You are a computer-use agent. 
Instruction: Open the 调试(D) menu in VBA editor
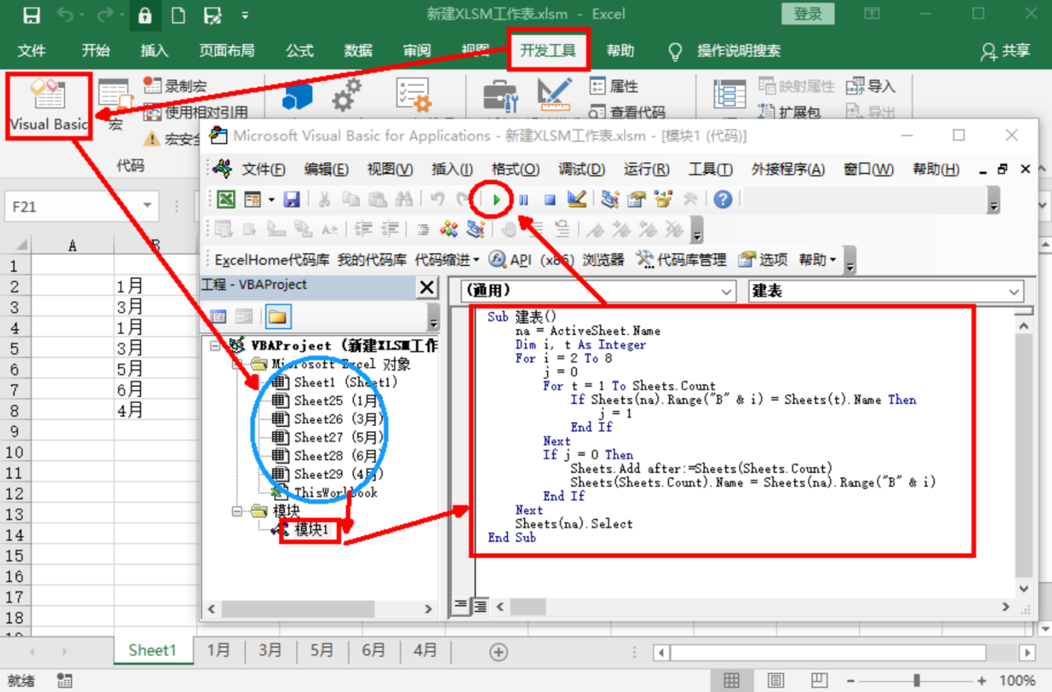coord(581,169)
